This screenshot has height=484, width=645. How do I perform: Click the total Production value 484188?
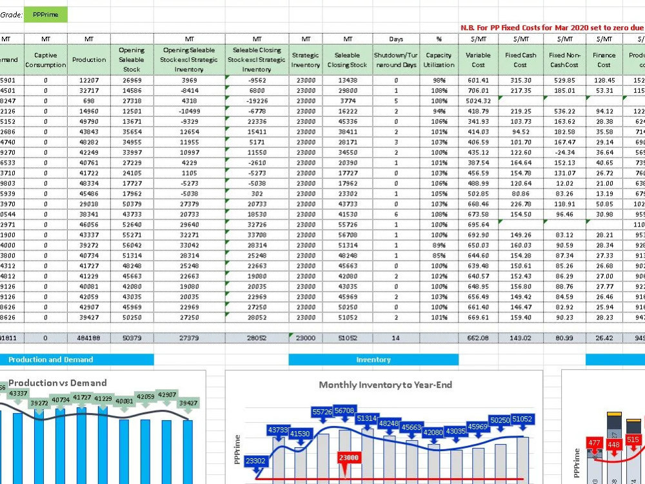tap(88, 338)
